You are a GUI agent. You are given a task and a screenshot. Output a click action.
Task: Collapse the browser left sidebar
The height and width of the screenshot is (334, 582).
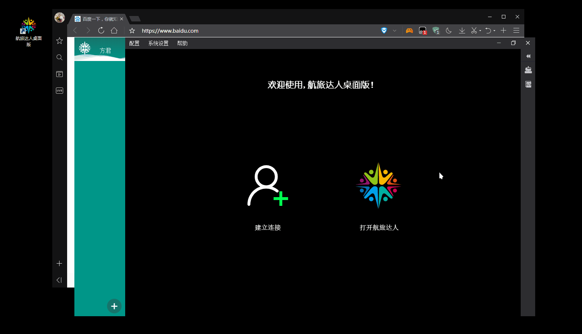[x=59, y=280]
